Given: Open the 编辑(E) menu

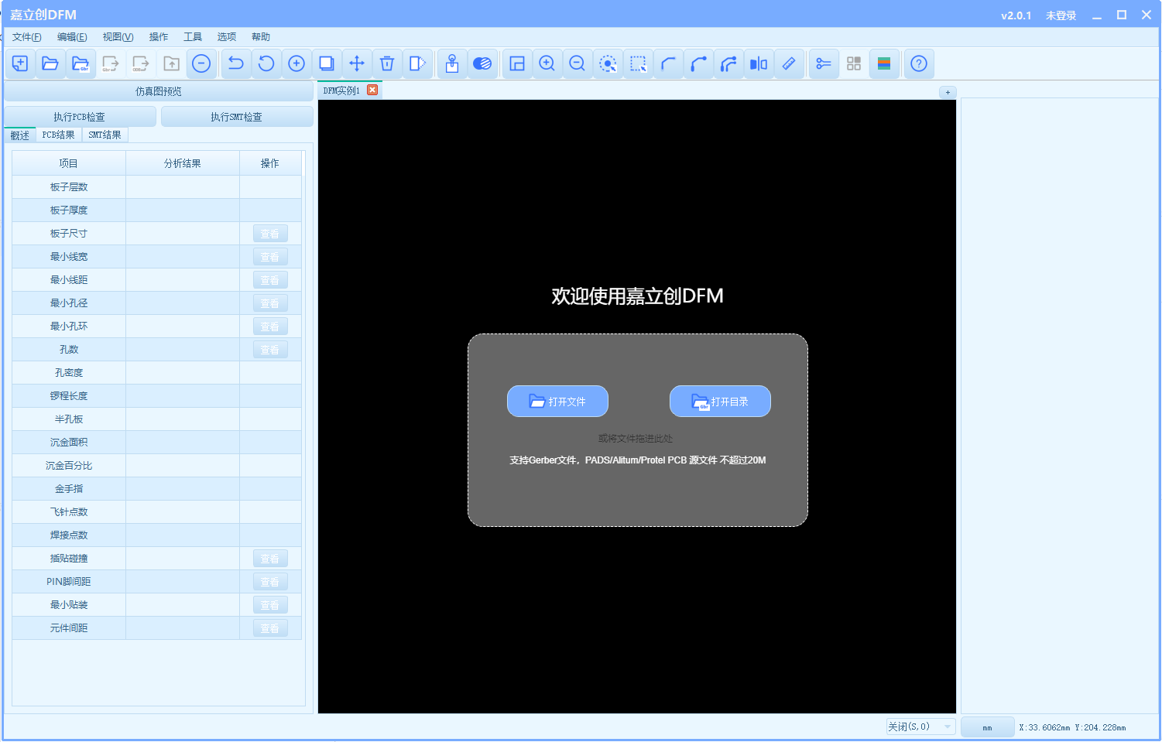Looking at the screenshot, I should click(x=72, y=37).
